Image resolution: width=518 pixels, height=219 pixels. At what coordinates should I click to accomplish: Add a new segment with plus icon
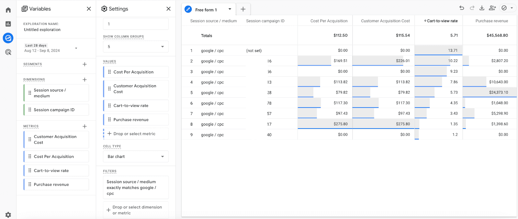click(84, 64)
